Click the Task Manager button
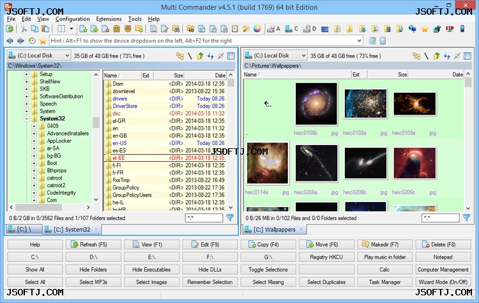The image size is (479, 303). pyautogui.click(x=384, y=282)
